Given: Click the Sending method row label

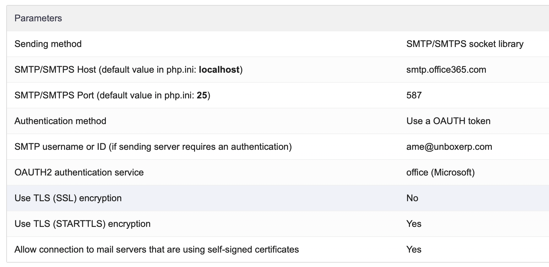Looking at the screenshot, I should click(48, 44).
